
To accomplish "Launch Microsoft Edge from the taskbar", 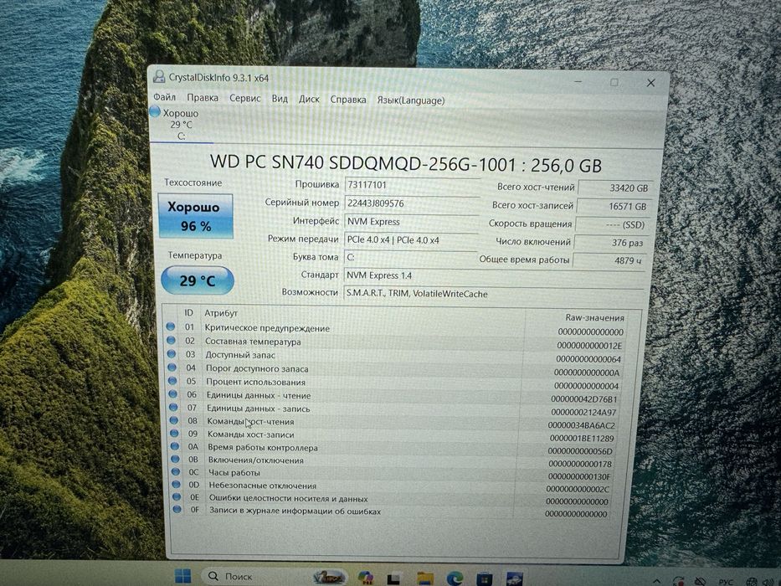I will [x=455, y=578].
